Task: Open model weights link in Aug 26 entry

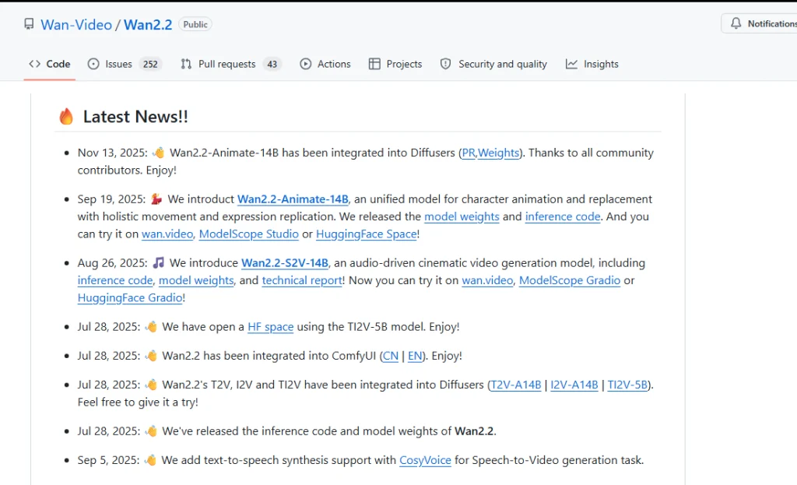Action: (x=196, y=280)
